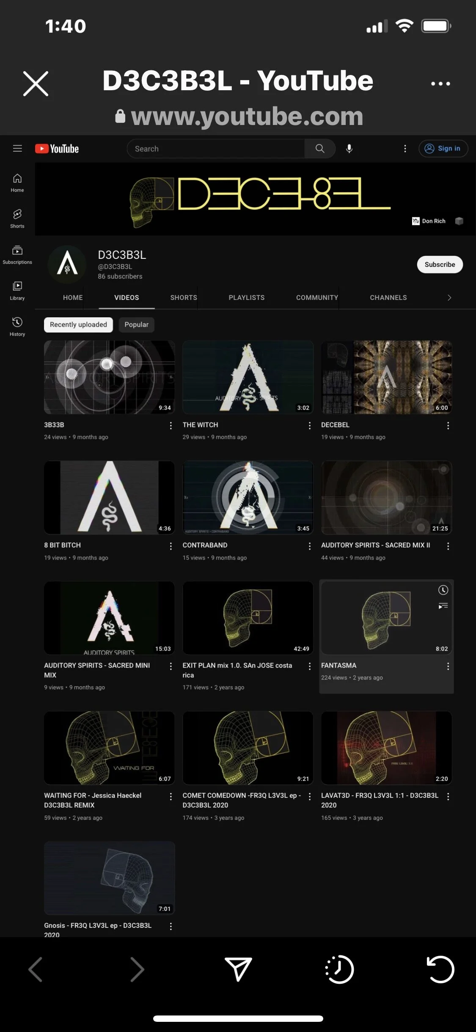
Task: Open Shorts in sidebar
Action: coord(17,219)
